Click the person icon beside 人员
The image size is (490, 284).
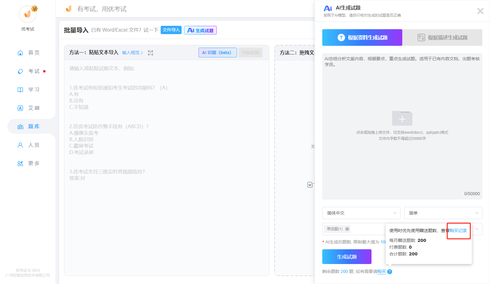point(20,145)
